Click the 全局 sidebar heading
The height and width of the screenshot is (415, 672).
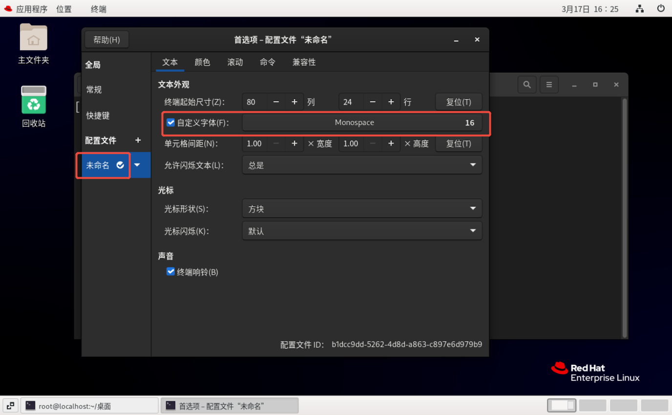[93, 64]
